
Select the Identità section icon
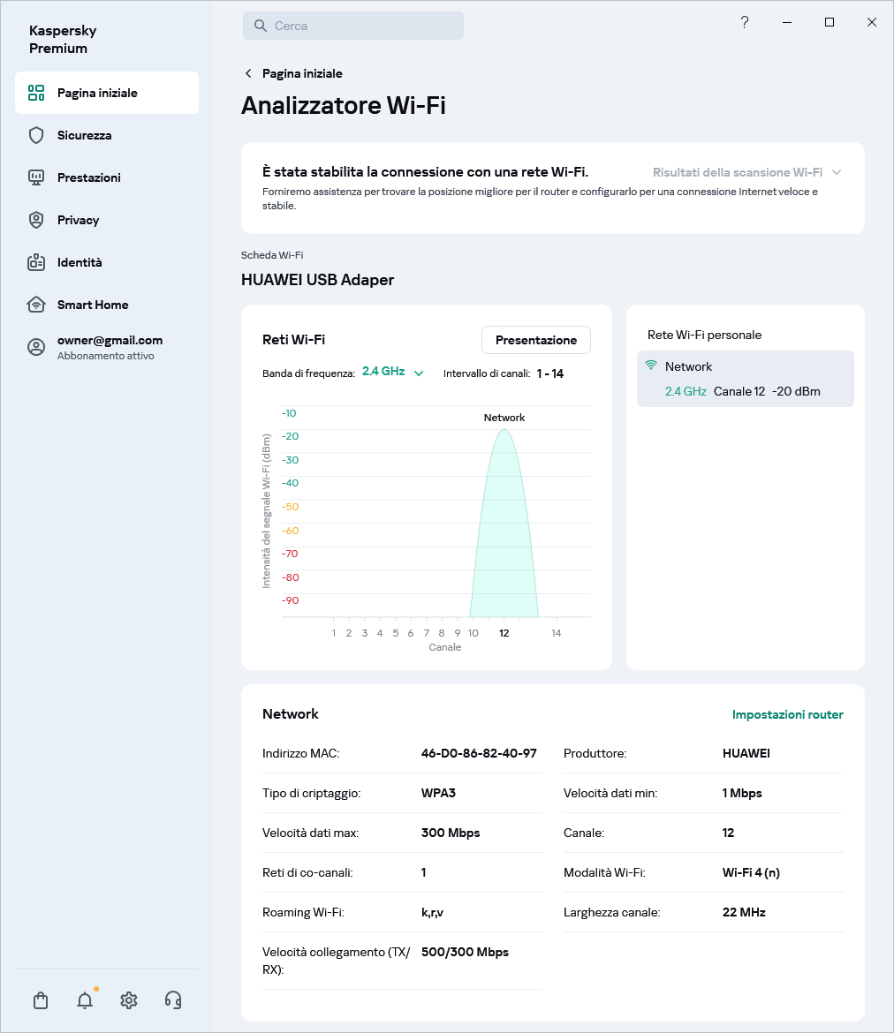35,262
